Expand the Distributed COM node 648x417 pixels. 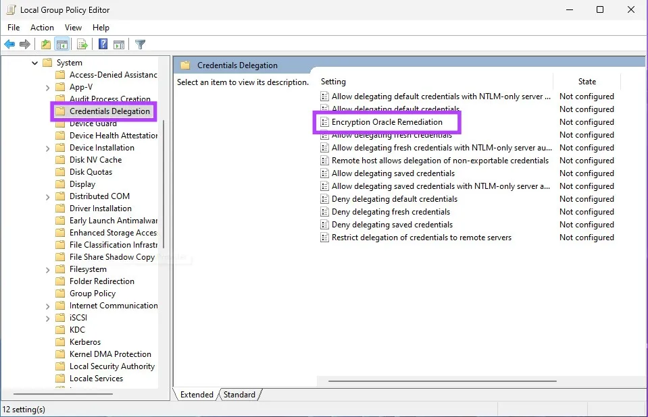click(x=47, y=196)
